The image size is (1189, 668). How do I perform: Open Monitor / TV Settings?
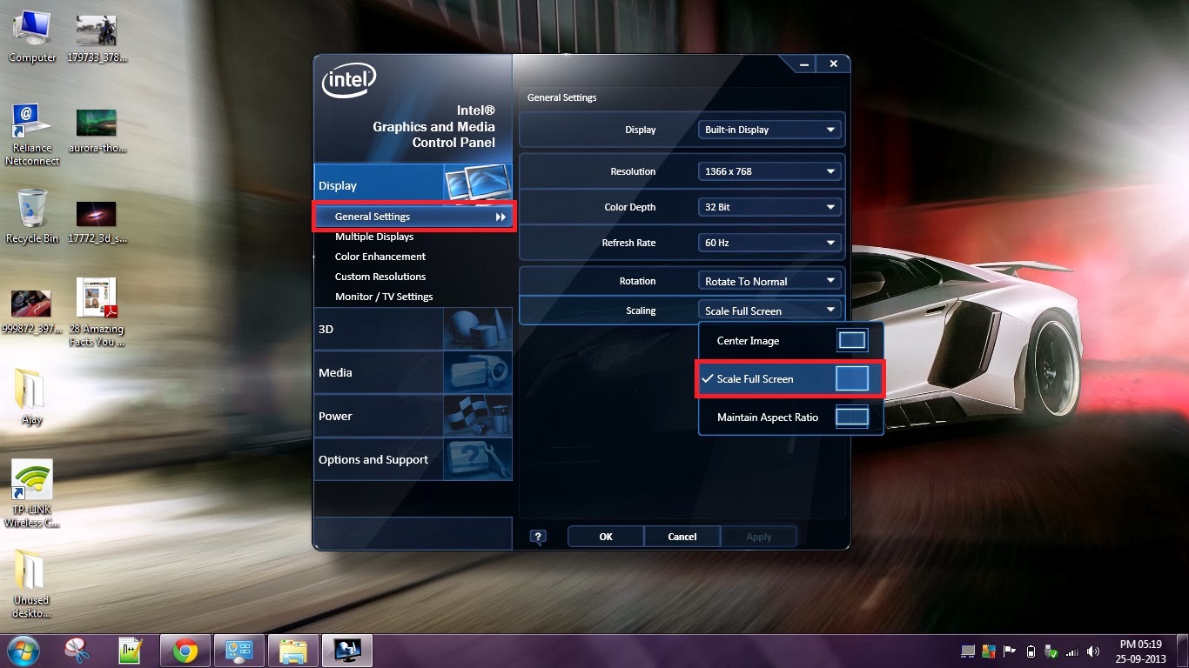pyautogui.click(x=384, y=297)
